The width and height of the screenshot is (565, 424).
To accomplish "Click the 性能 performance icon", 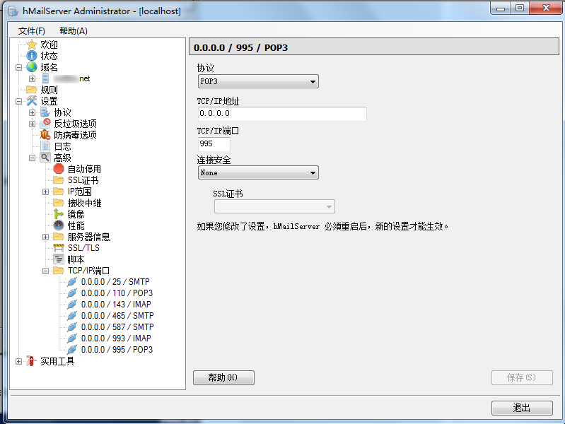I will (59, 225).
